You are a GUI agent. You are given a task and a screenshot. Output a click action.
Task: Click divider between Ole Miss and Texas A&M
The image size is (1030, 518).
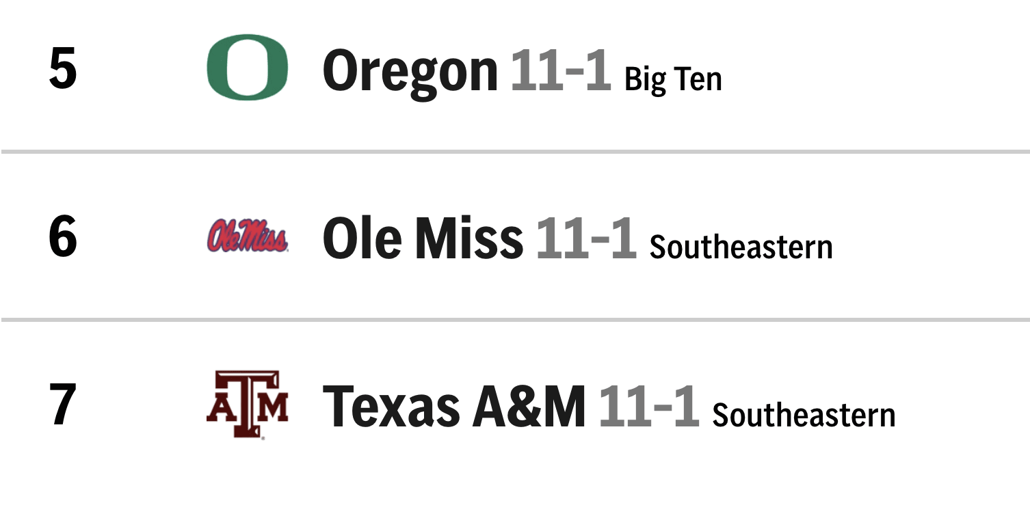515,319
